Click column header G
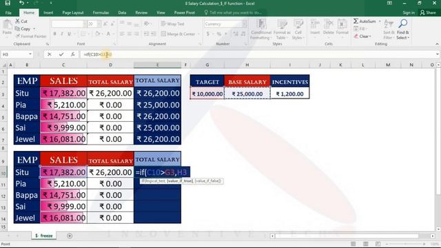The height and width of the screenshot is (248, 441). pos(207,65)
